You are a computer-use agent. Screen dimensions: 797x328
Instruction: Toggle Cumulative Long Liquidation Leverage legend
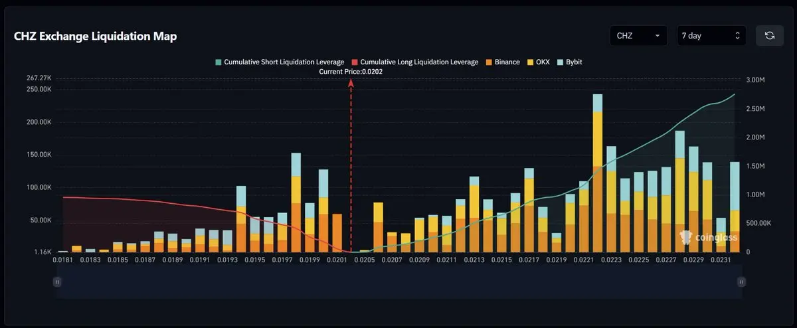pyautogui.click(x=414, y=62)
